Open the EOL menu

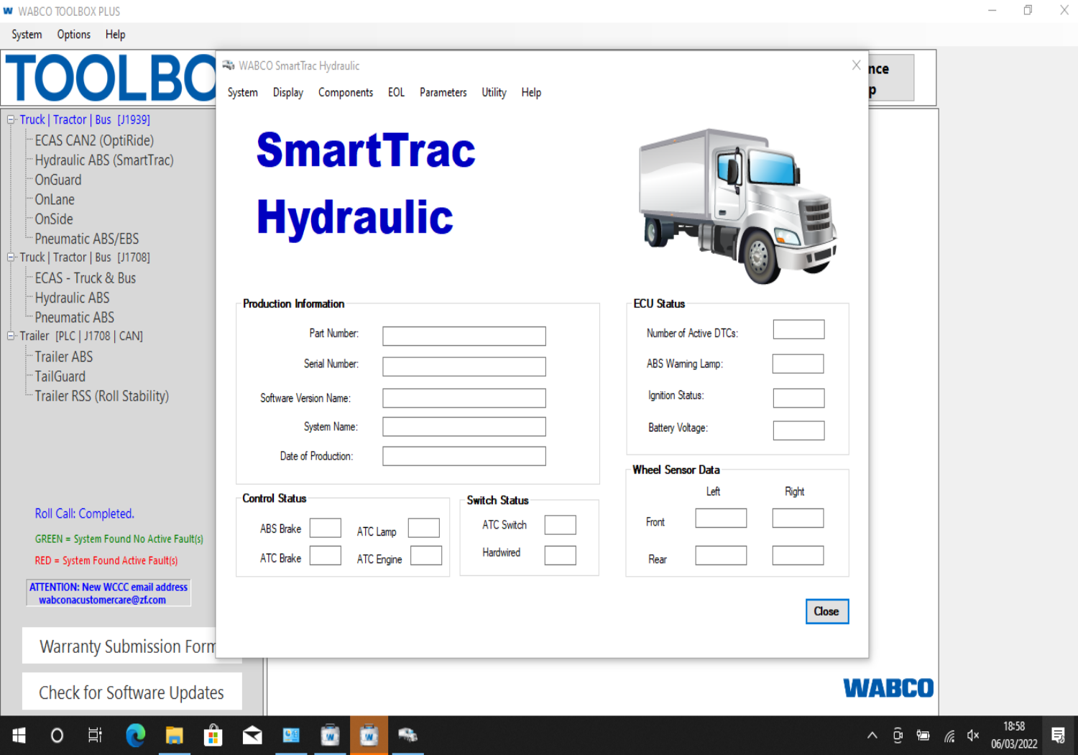396,93
